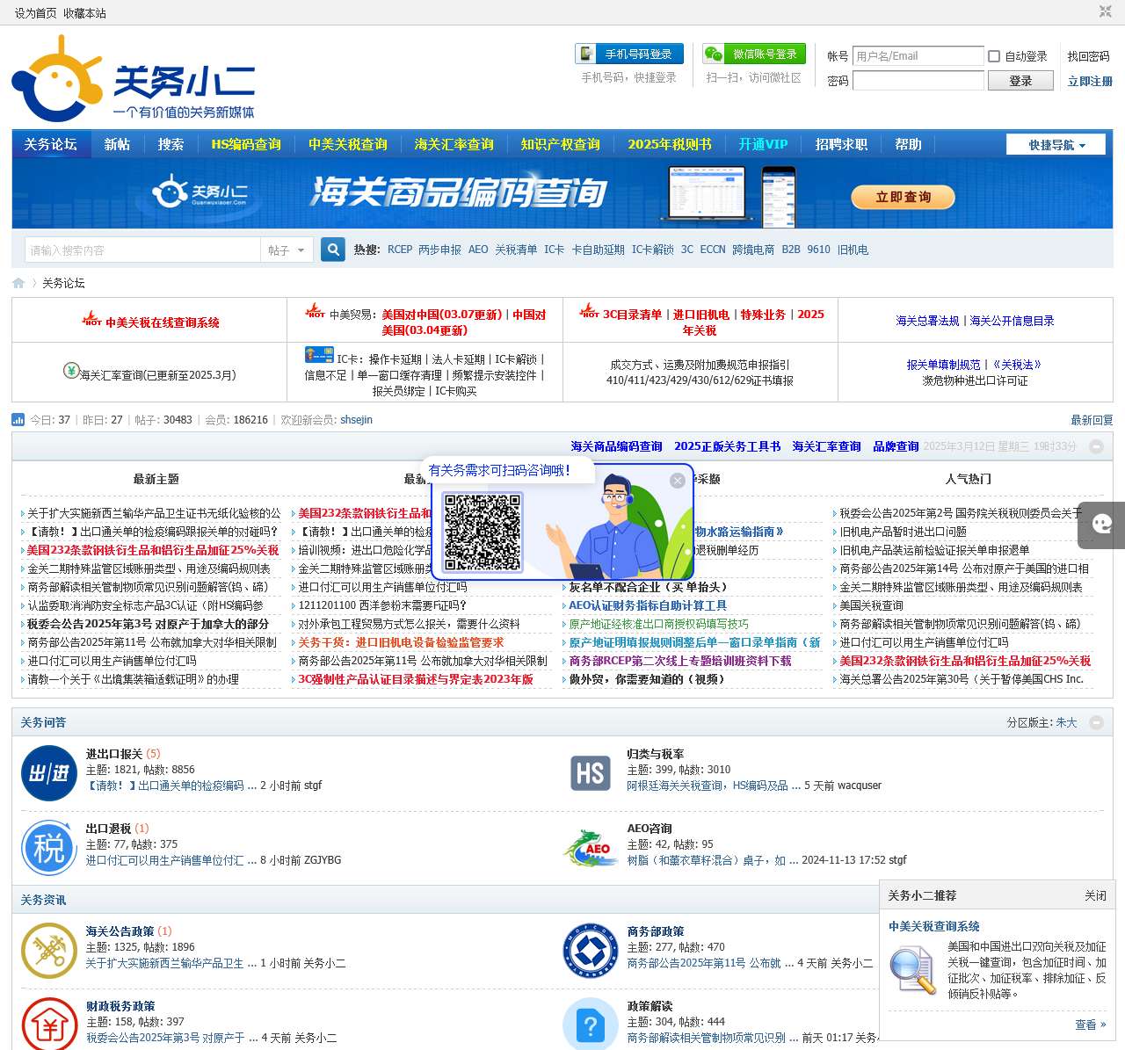Close the 关务小二推荐 panel via 关闭

click(x=1095, y=895)
